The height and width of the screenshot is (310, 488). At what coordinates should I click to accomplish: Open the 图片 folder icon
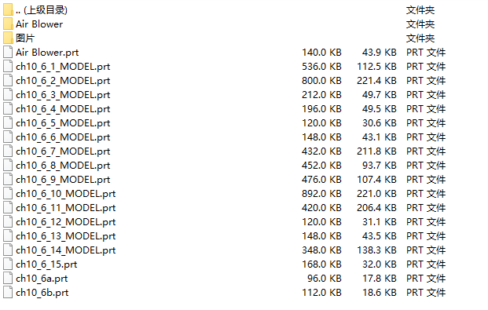click(8, 38)
